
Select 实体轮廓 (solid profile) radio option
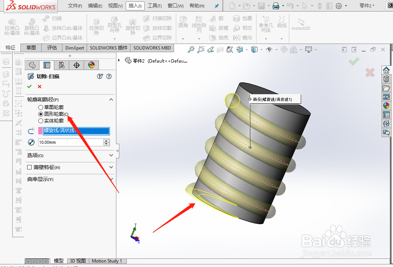click(x=41, y=121)
